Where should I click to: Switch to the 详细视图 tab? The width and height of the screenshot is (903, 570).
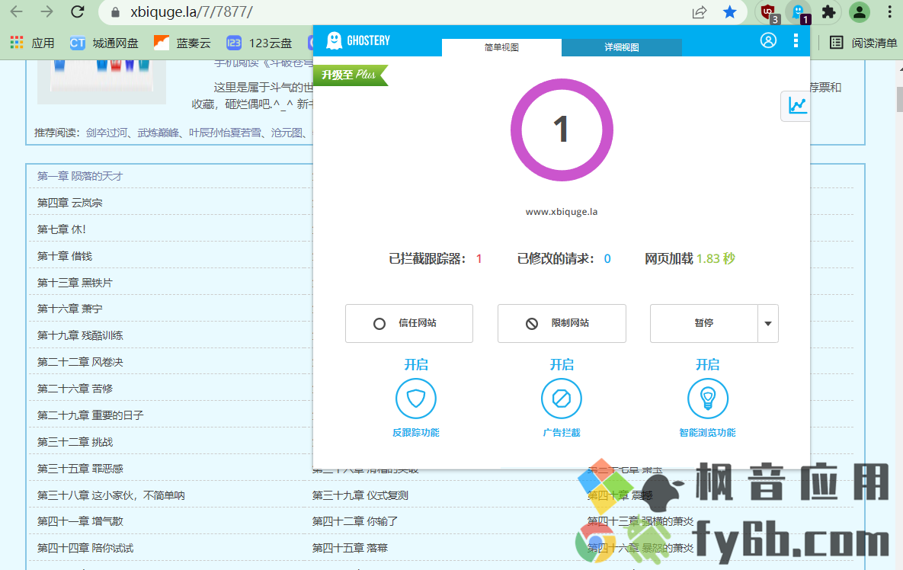(622, 47)
